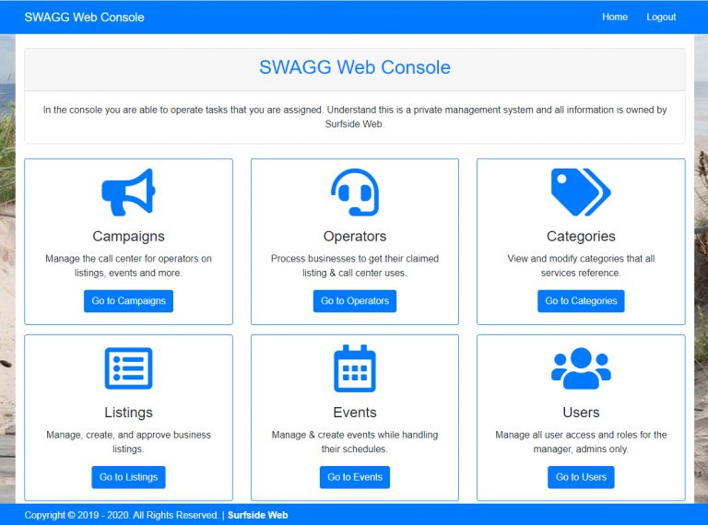Viewport: 708px width, 525px height.
Task: Click the SWAGG Web Console navbar brand
Action: (84, 17)
